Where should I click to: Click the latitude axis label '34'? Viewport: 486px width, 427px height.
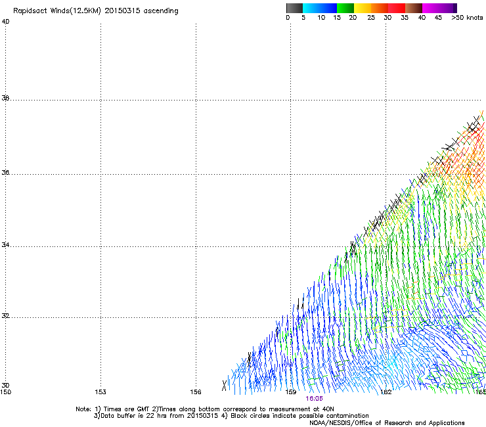coord(5,245)
